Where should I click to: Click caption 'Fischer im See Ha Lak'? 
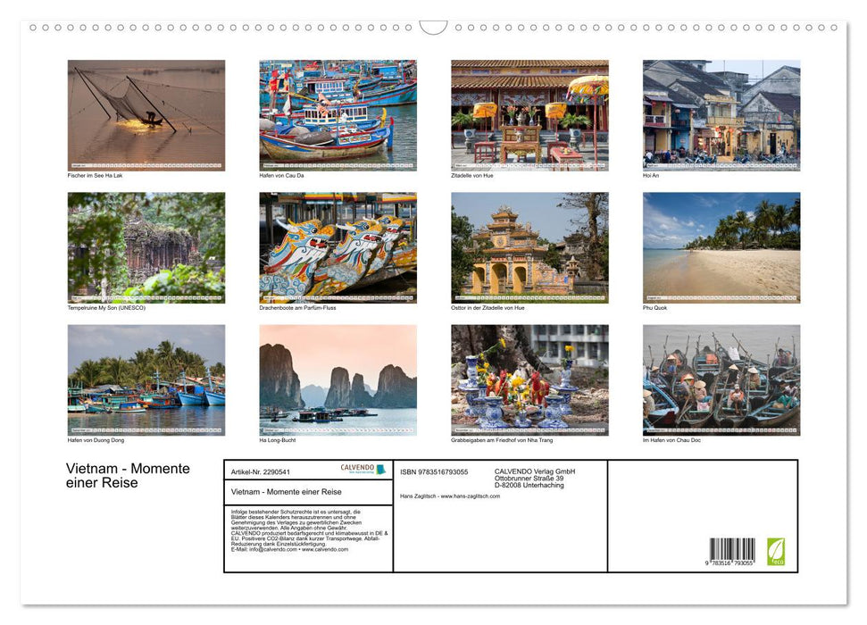[96, 175]
